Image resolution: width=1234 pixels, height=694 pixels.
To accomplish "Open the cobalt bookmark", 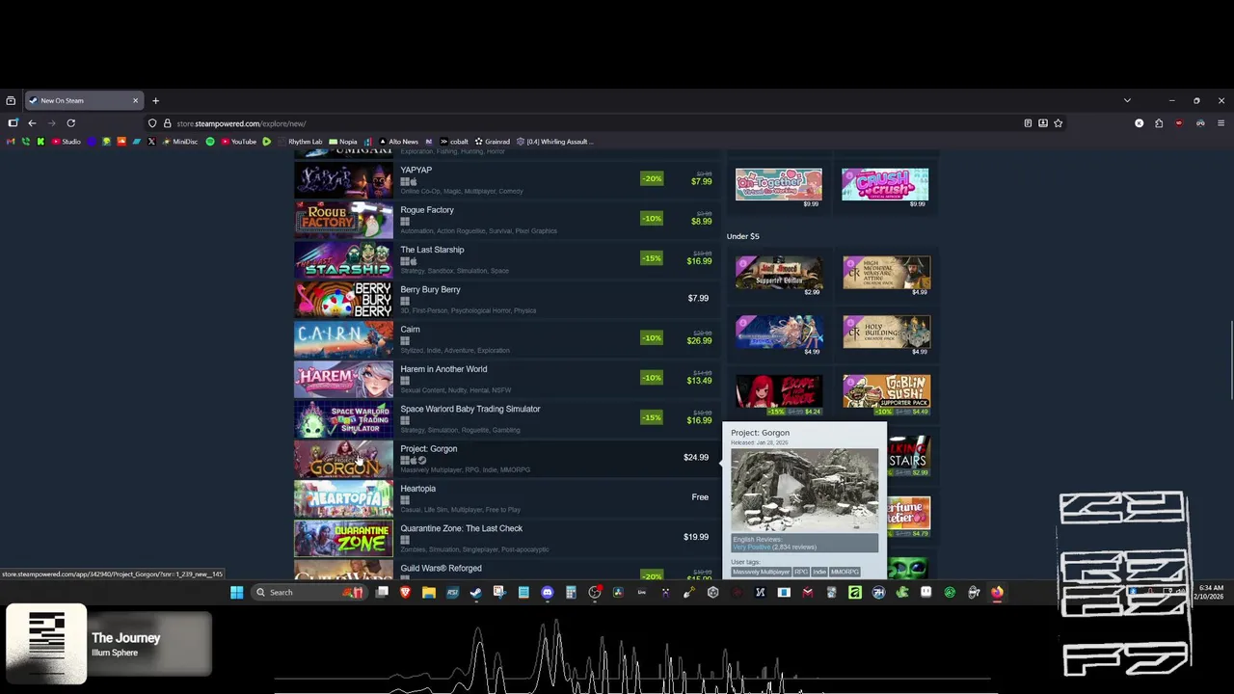I will [453, 142].
